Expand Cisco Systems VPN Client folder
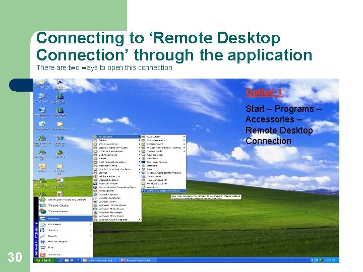Image resolution: width=363 pixels, height=272 pixels. (117, 148)
